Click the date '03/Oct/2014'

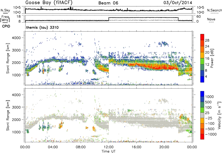tap(178, 3)
